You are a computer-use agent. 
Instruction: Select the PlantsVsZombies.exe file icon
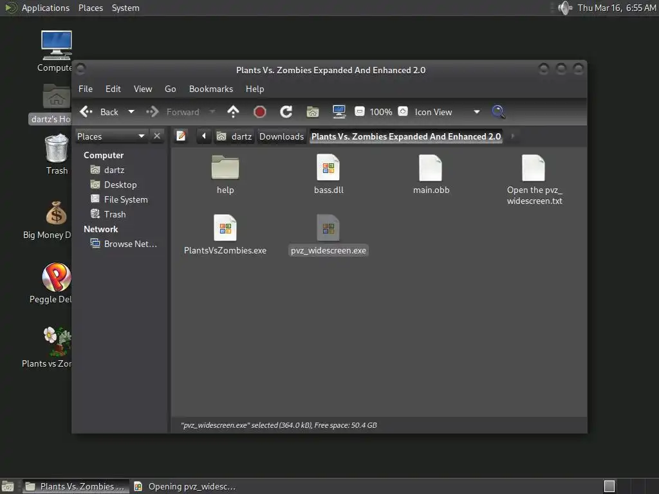[225, 227]
